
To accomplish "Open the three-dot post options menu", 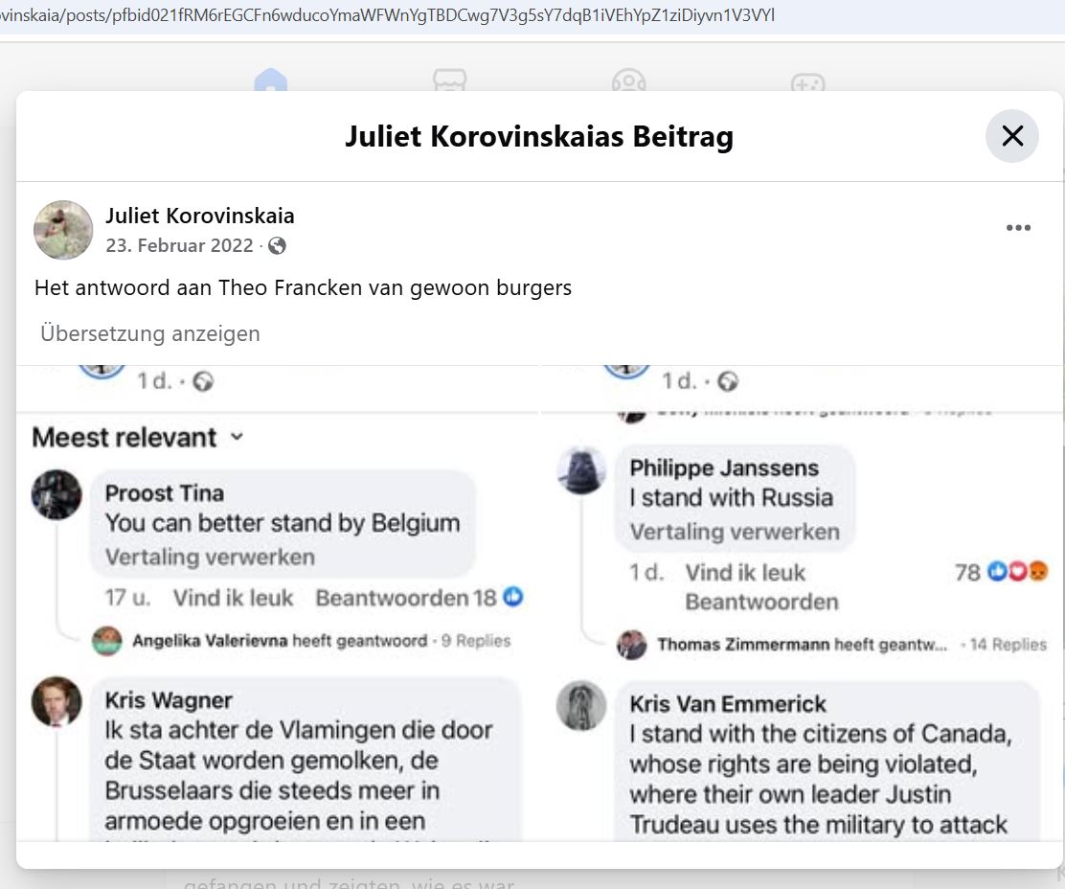I will pos(1018,228).
